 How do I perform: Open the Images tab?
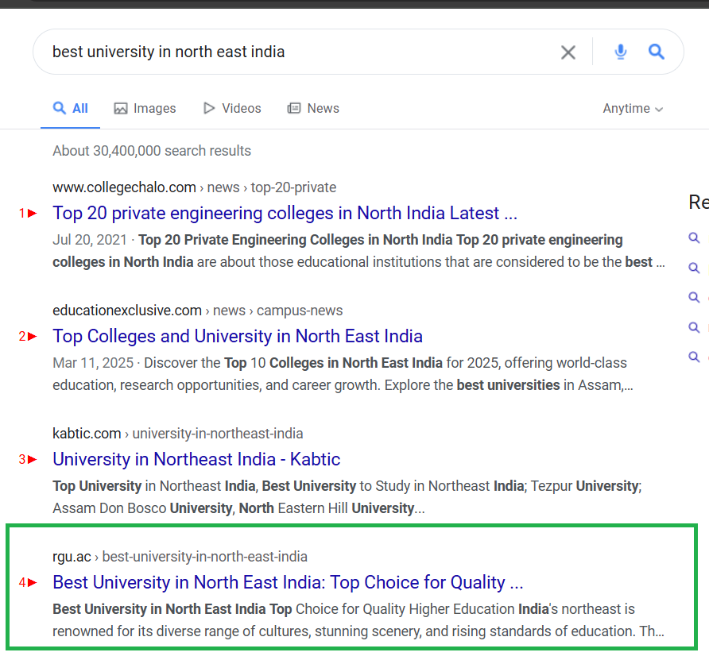145,108
